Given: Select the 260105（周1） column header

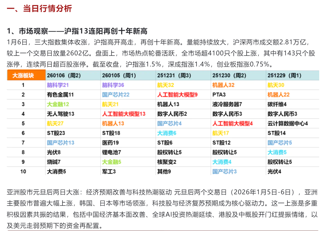Looking at the screenshot, I should point(119,75).
